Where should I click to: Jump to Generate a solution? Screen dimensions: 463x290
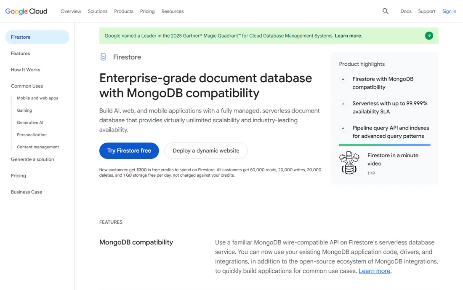click(x=32, y=159)
